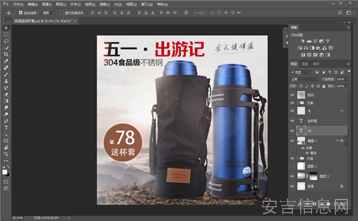Hide the 阳光 layer visibility eye
The width and height of the screenshot is (358, 221).
pos(292,95)
